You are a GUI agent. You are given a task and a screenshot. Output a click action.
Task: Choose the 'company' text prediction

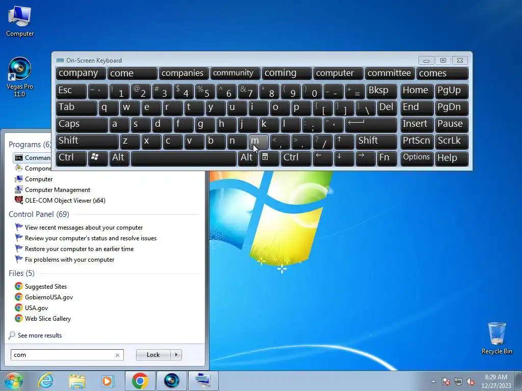tap(81, 73)
